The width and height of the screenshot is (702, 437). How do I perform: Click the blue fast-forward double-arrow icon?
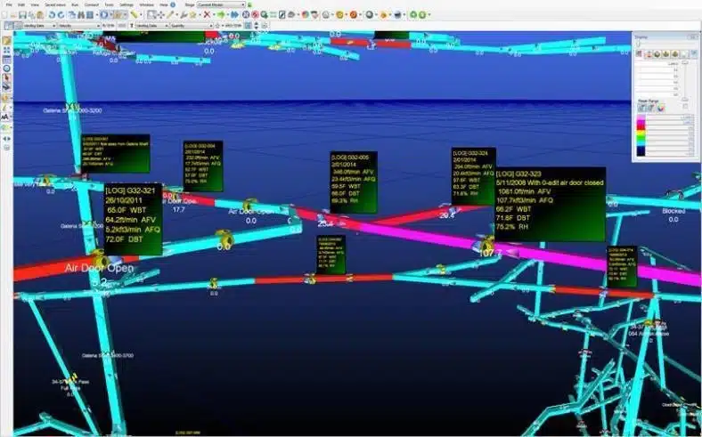tap(235, 15)
